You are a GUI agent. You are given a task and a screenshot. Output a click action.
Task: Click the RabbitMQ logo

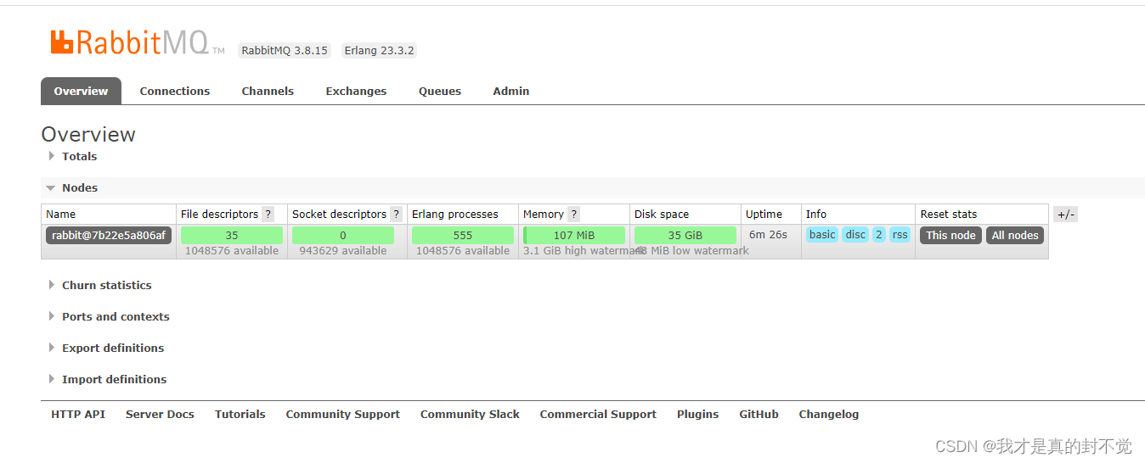(x=138, y=42)
